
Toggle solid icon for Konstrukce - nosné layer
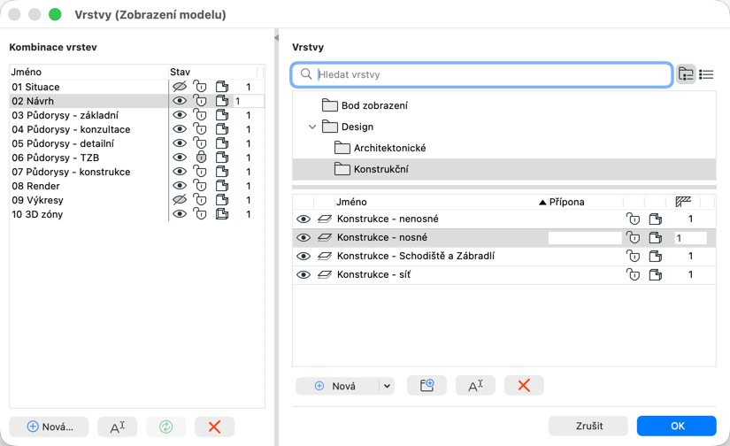(x=656, y=237)
